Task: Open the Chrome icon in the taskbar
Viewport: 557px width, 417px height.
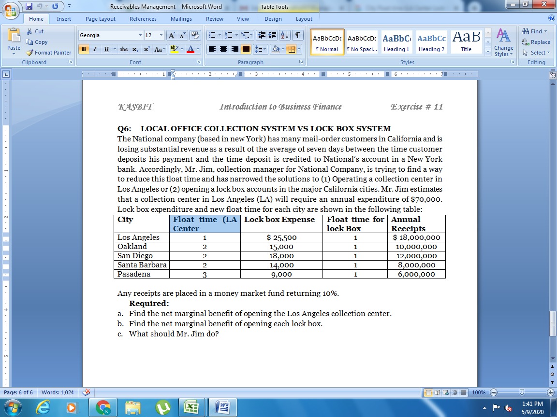Action: pyautogui.click(x=103, y=407)
